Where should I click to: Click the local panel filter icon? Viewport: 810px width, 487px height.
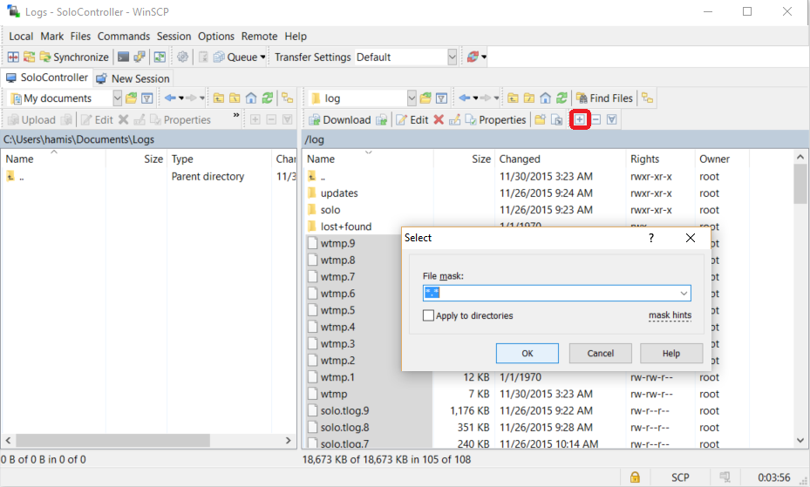point(147,98)
